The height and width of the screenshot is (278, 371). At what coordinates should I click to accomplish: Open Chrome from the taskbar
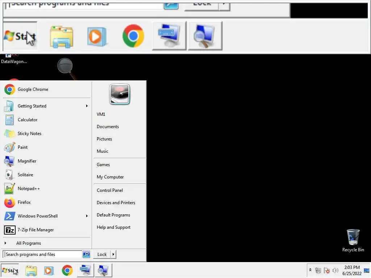[x=67, y=271]
